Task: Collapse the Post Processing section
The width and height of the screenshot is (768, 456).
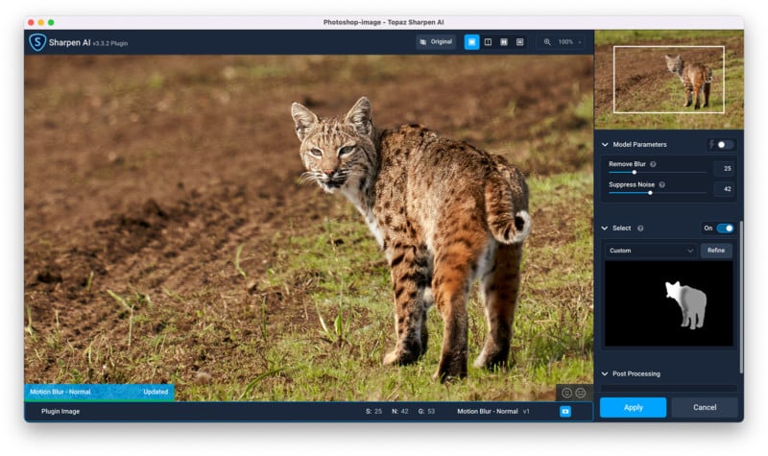Action: pyautogui.click(x=605, y=373)
